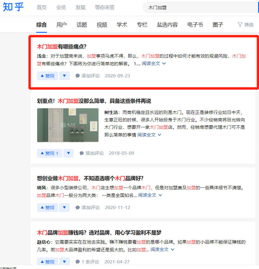Click the 知乎 logo

pyautogui.click(x=13, y=7)
